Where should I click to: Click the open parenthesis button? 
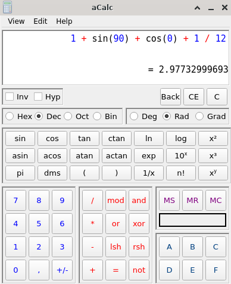click(x=85, y=173)
